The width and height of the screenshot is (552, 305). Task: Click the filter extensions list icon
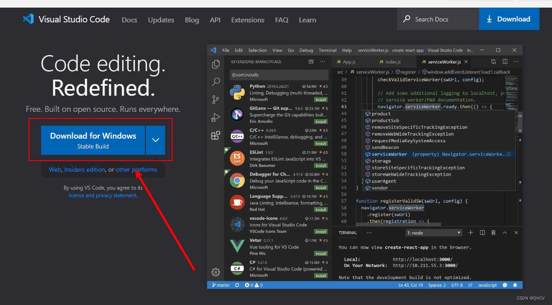pos(311,62)
